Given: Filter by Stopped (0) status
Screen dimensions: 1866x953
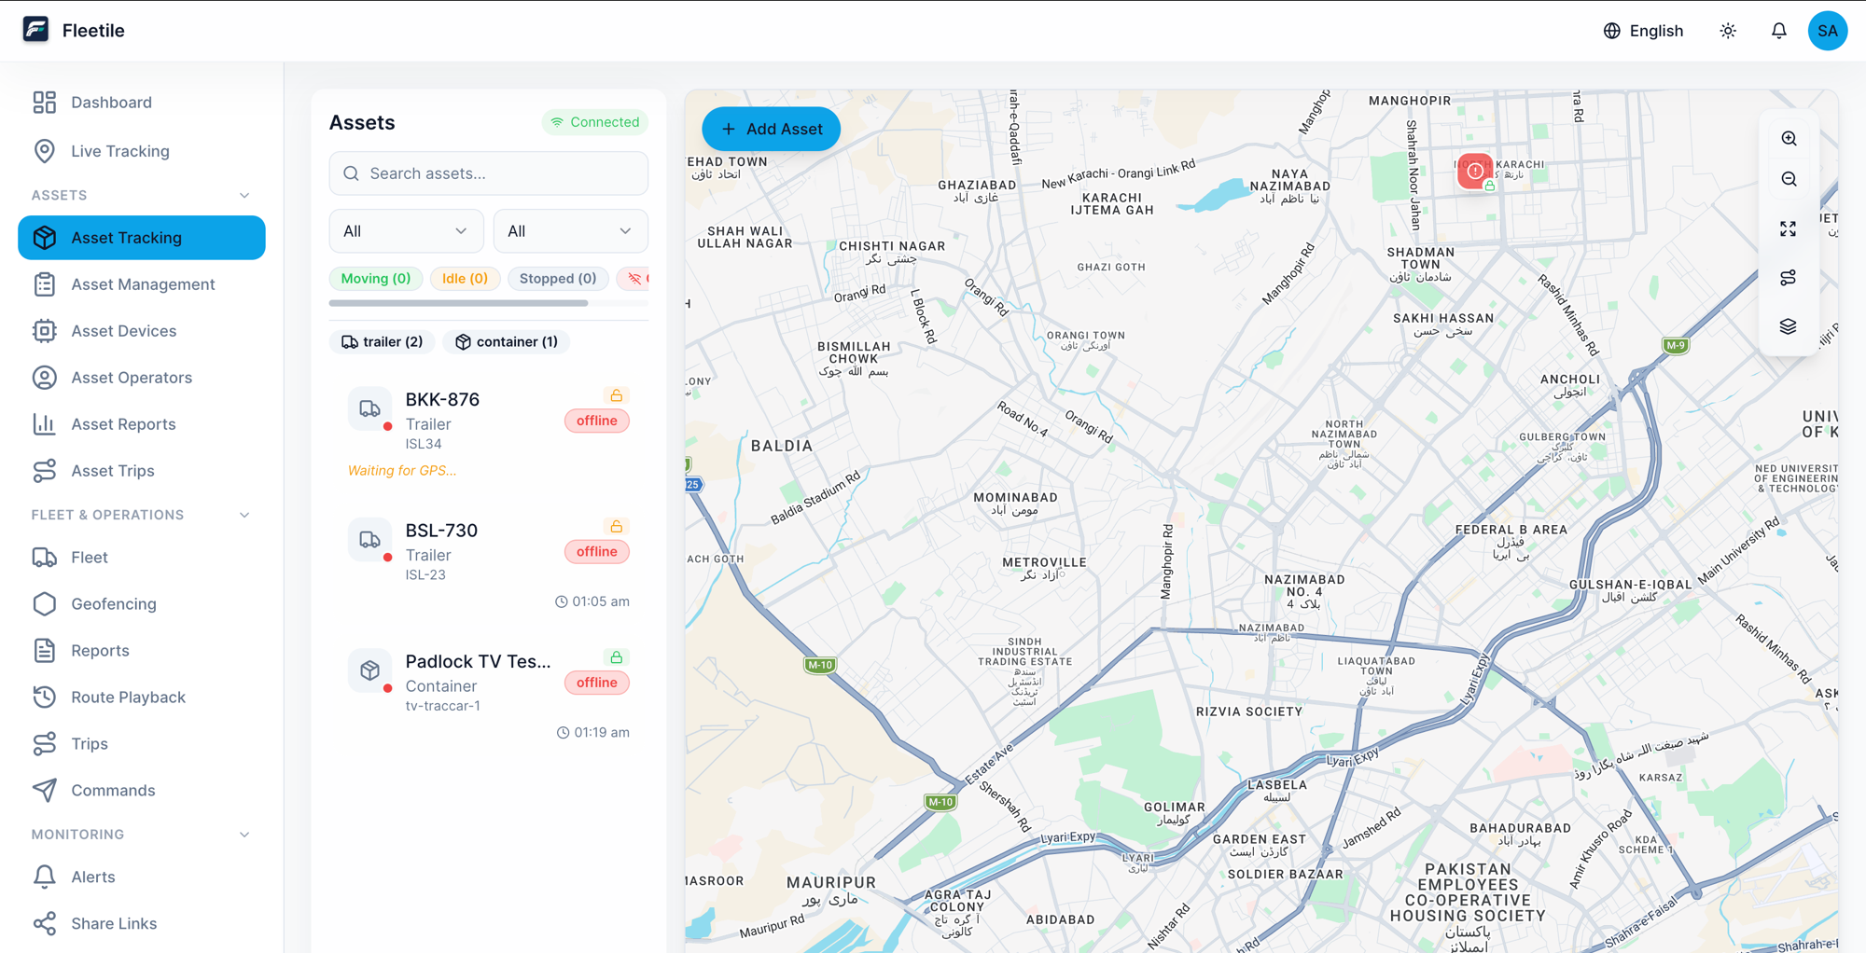Looking at the screenshot, I should (x=558, y=279).
